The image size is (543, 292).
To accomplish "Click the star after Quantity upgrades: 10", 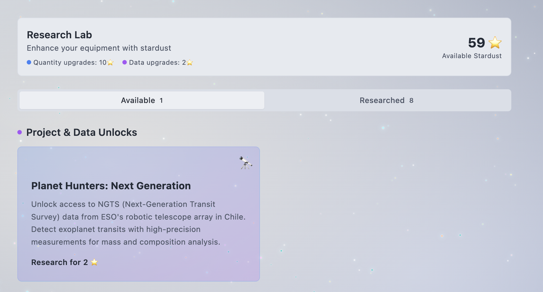I will (x=111, y=63).
